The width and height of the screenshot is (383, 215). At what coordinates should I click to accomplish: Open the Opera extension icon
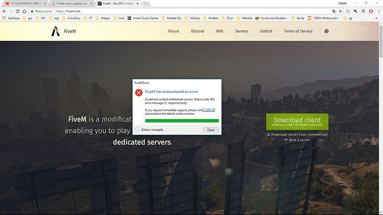click(371, 11)
